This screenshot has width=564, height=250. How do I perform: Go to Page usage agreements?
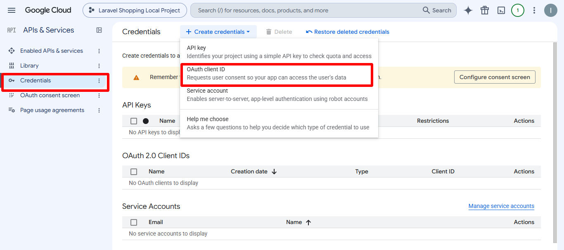click(52, 110)
